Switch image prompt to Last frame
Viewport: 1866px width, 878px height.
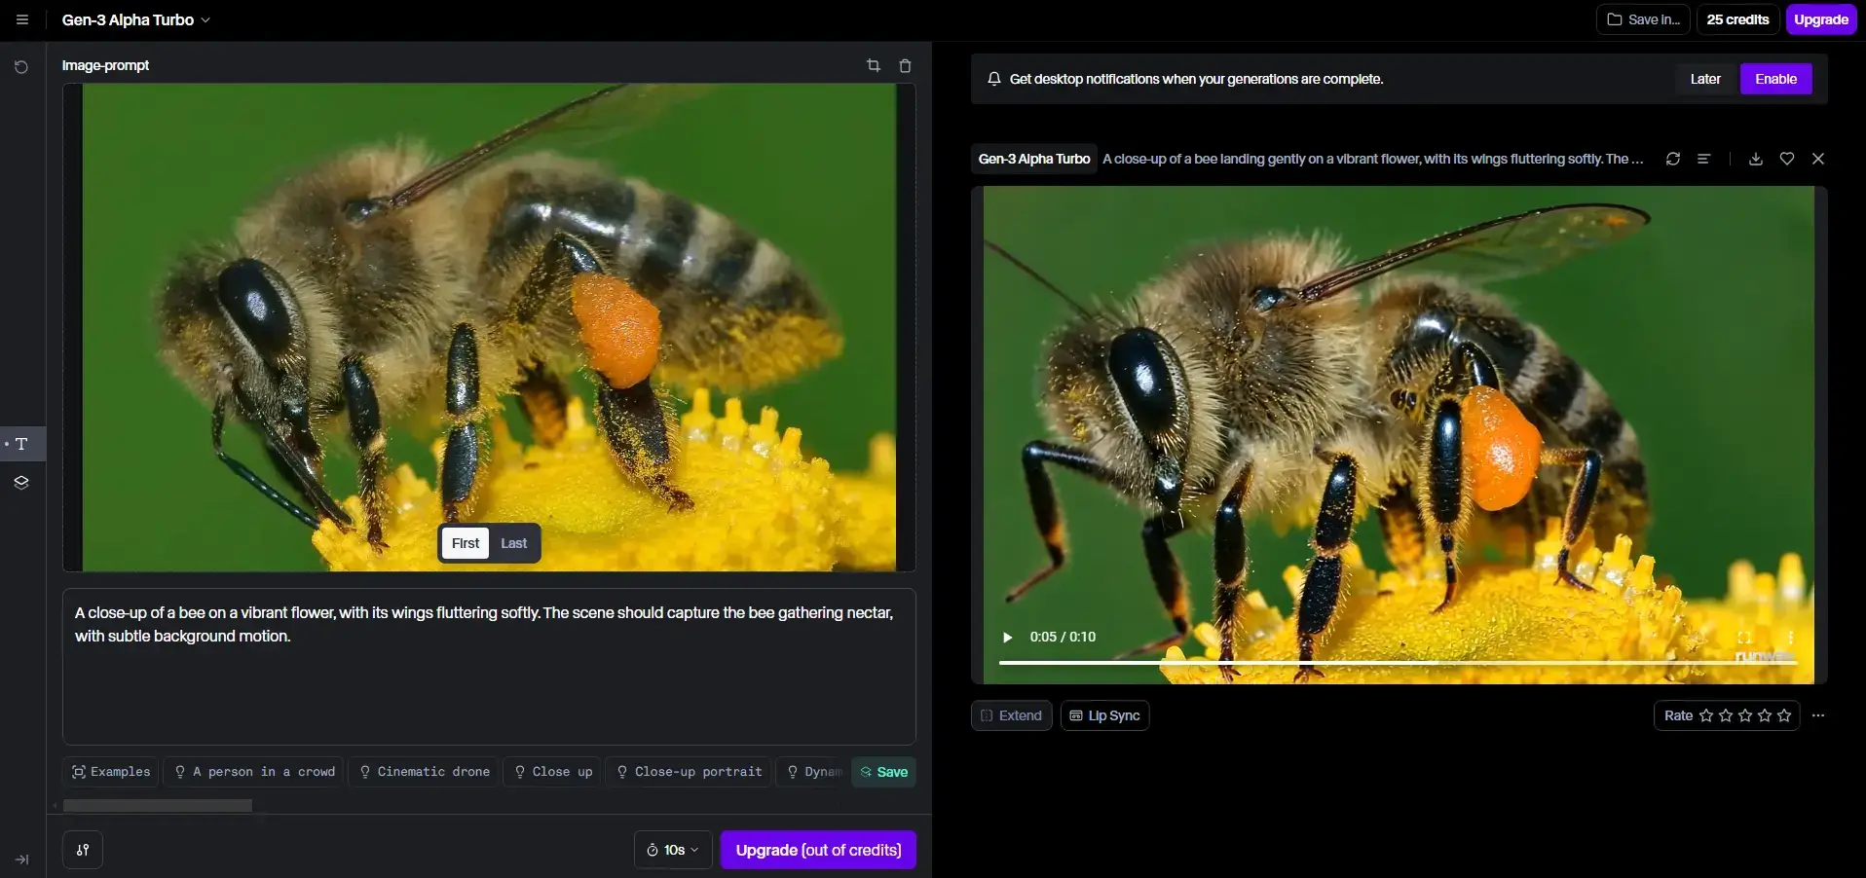(513, 543)
